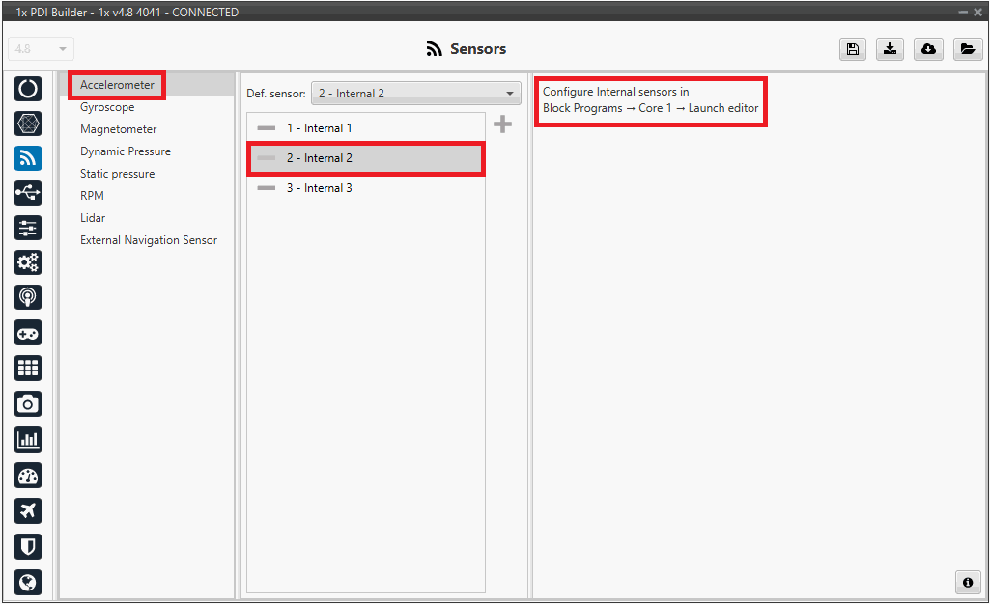Open the gamepad stick sidebar section
This screenshot has height=604, width=990.
point(28,333)
